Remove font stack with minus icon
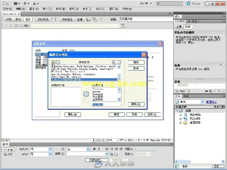 coord(58,62)
